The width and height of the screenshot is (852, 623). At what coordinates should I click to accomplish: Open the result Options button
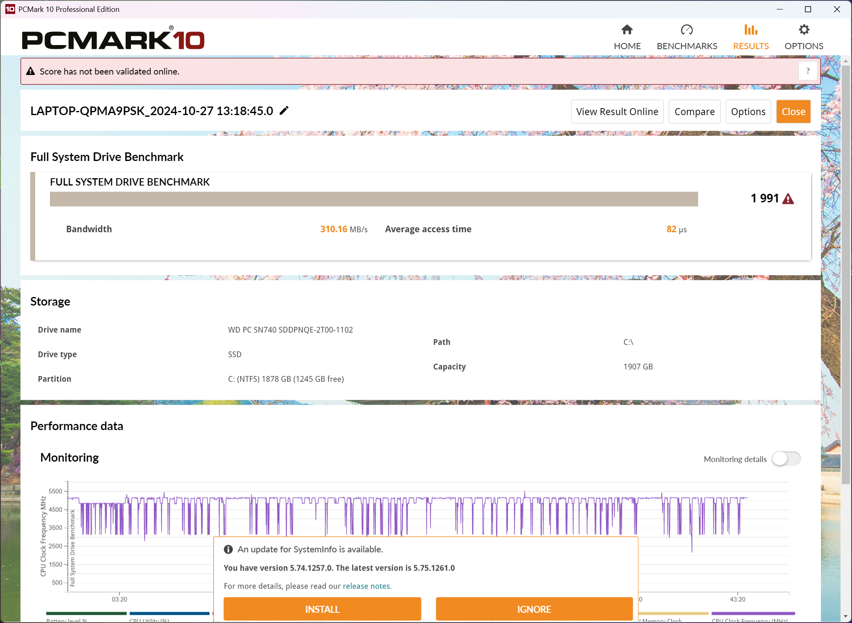point(748,111)
